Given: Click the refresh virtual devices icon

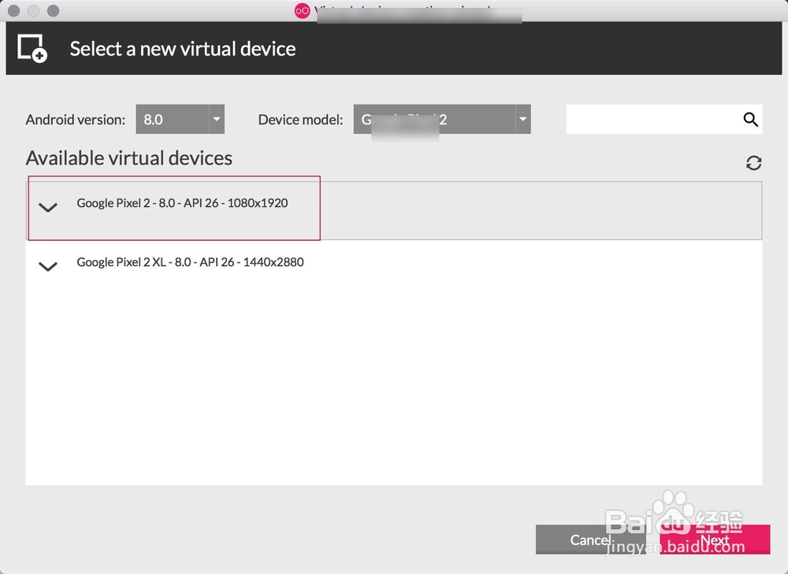Looking at the screenshot, I should (x=753, y=163).
